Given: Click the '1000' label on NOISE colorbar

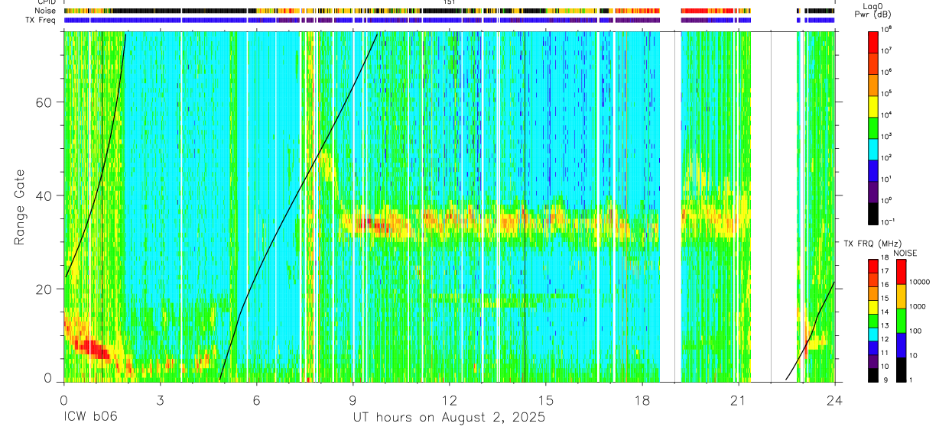Looking at the screenshot, I should click(917, 308).
